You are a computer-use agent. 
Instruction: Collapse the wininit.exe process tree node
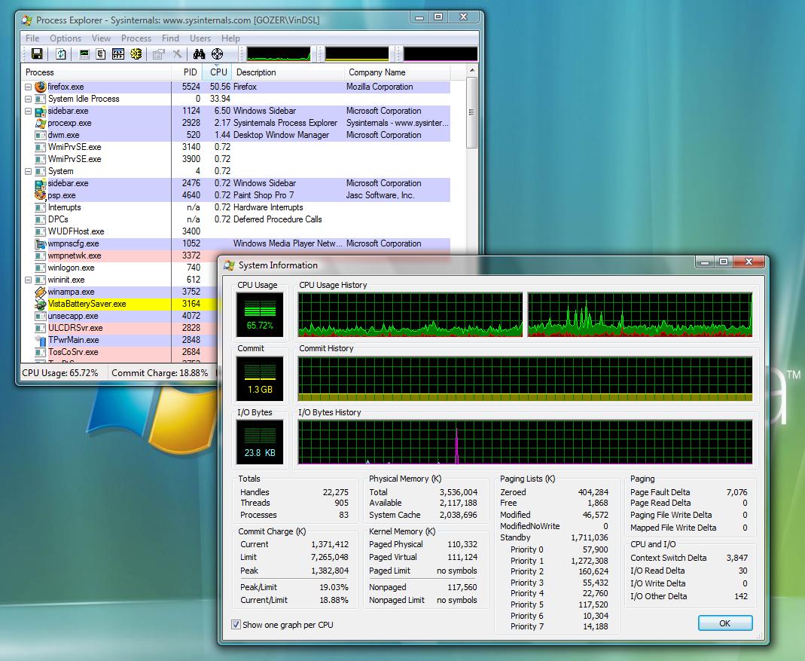(x=29, y=280)
